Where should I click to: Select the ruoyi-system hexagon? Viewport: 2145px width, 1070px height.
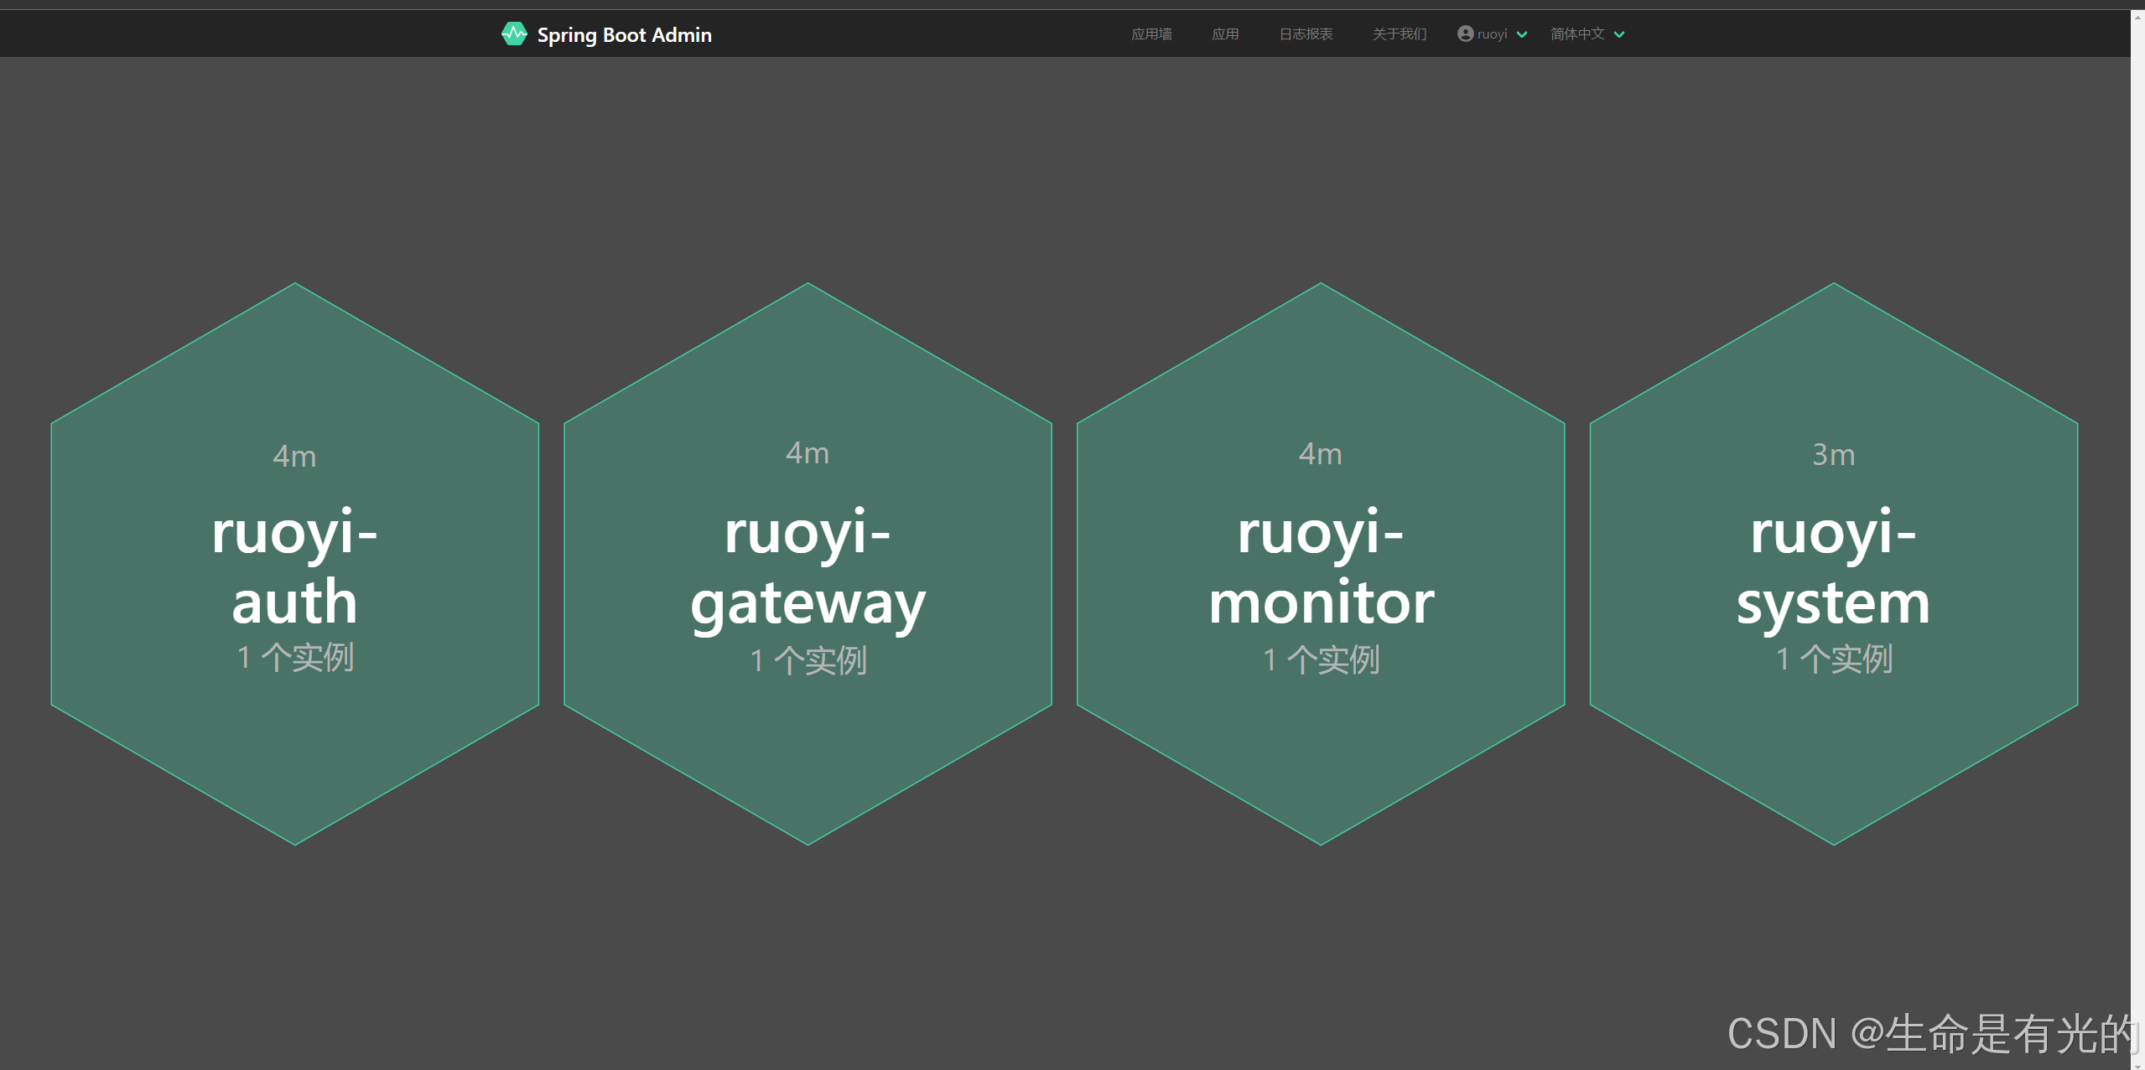tap(1834, 564)
